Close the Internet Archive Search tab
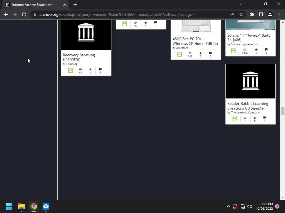Viewport: 285px width, 213px height. 65,5
